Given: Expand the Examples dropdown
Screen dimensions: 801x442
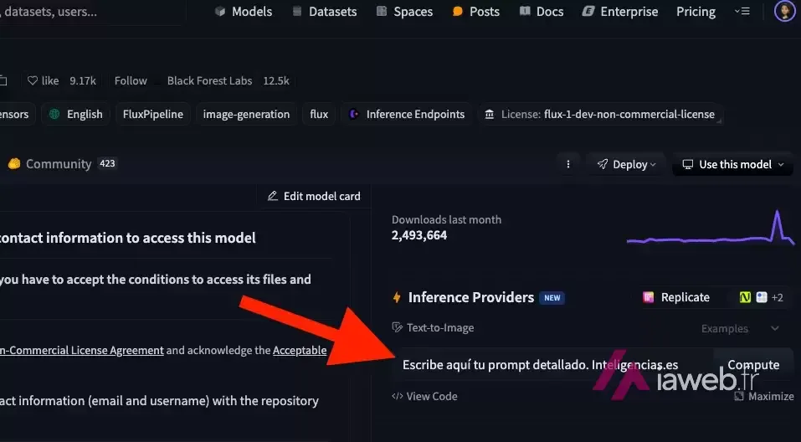Looking at the screenshot, I should point(740,328).
